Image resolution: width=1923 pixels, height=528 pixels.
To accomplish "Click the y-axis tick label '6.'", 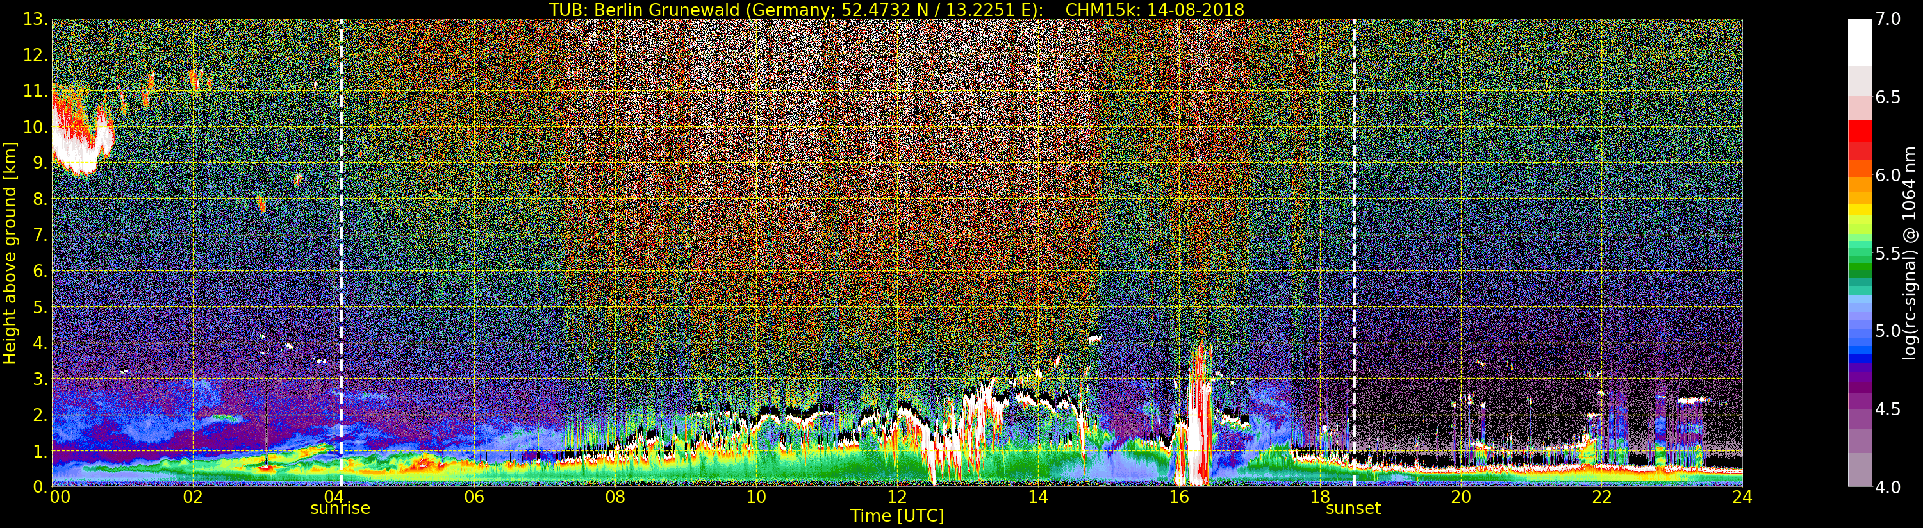I will (x=40, y=271).
